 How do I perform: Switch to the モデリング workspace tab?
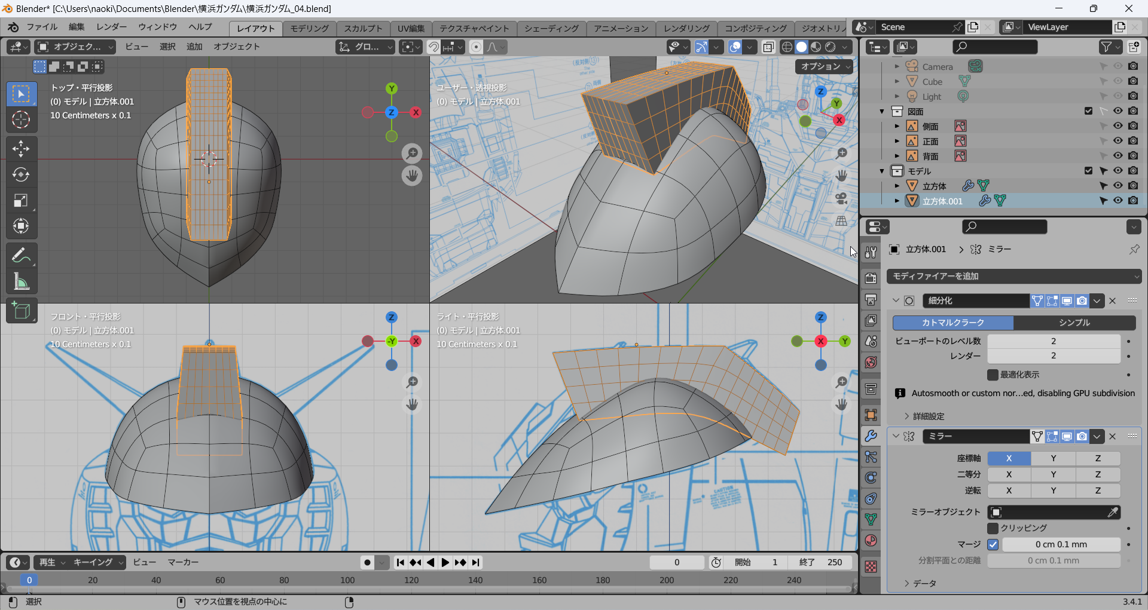tap(309, 28)
